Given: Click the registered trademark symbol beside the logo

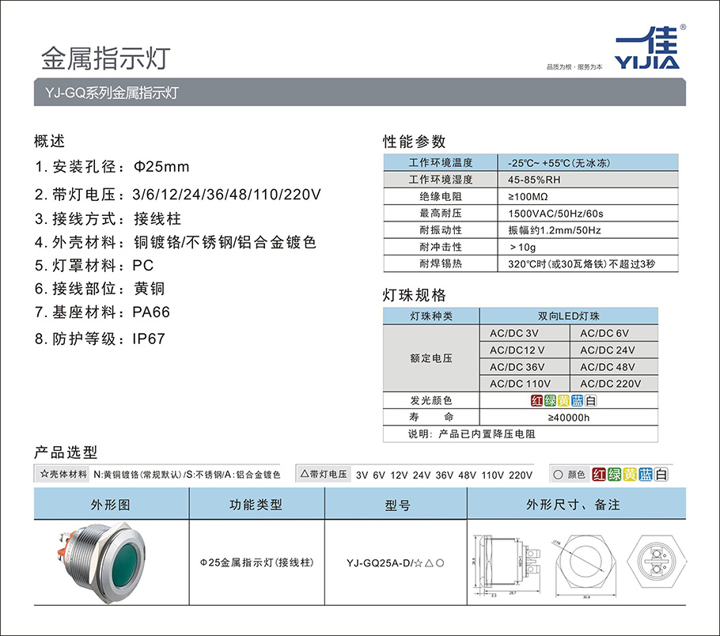Looking at the screenshot, I should click(x=683, y=28).
